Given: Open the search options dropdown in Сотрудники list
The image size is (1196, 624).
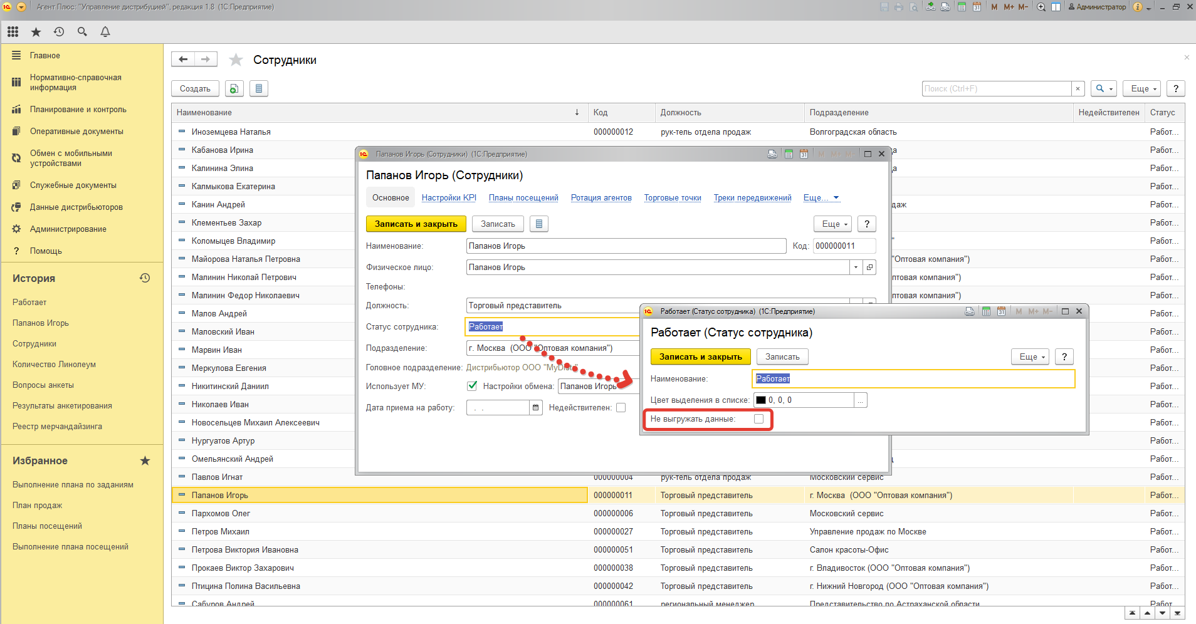Looking at the screenshot, I should click(1104, 88).
